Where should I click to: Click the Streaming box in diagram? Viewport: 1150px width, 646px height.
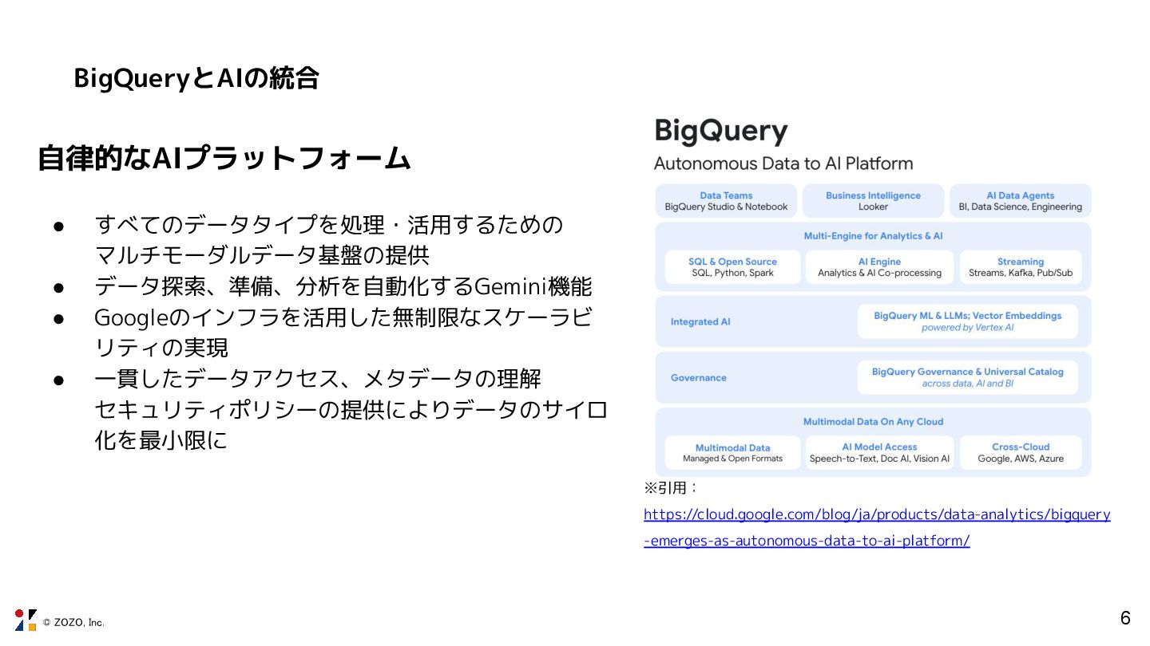[x=1021, y=267]
